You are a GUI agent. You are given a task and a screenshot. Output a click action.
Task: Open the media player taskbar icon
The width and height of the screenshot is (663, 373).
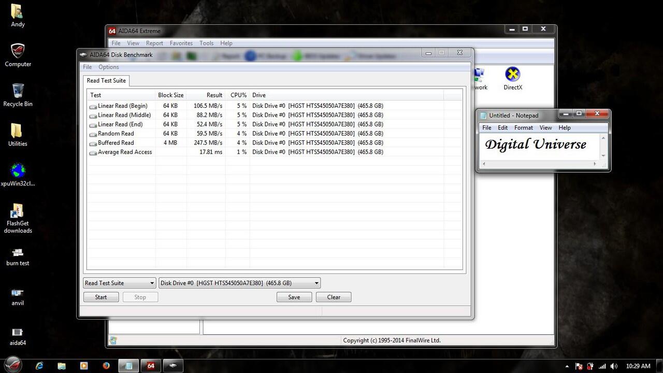84,365
